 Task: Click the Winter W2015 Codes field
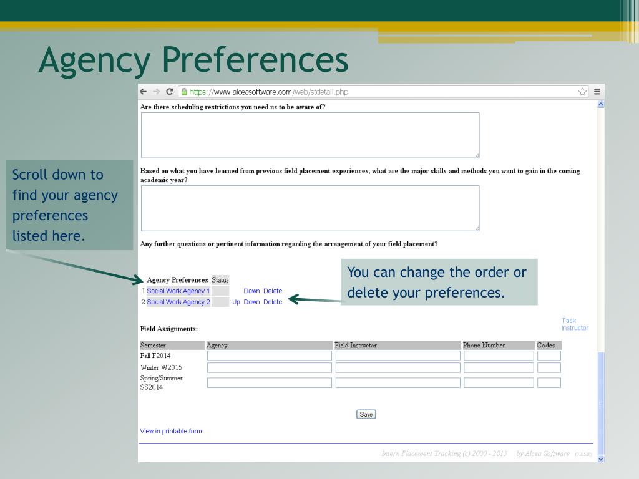pos(549,368)
